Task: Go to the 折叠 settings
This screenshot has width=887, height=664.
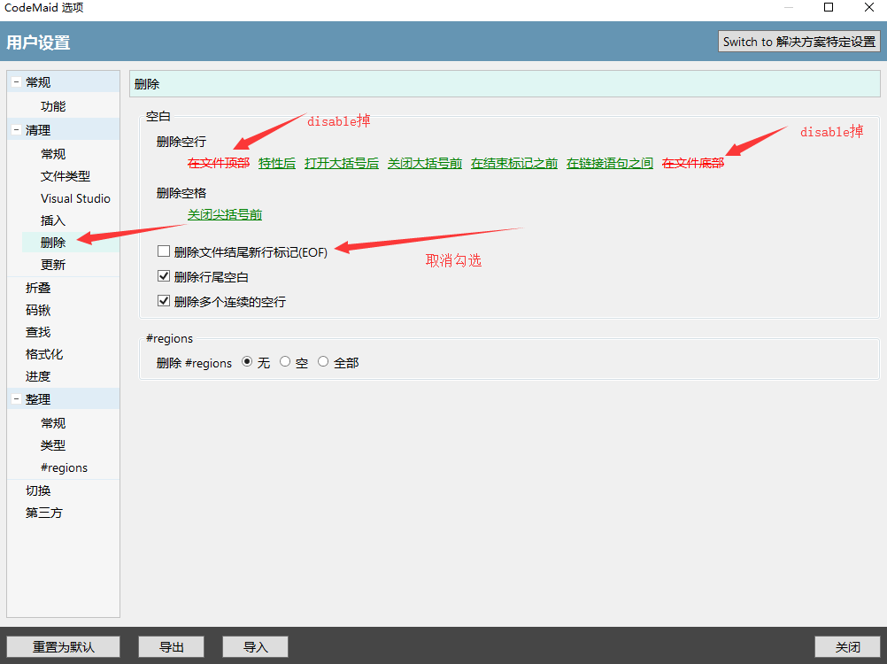Action: [x=38, y=288]
